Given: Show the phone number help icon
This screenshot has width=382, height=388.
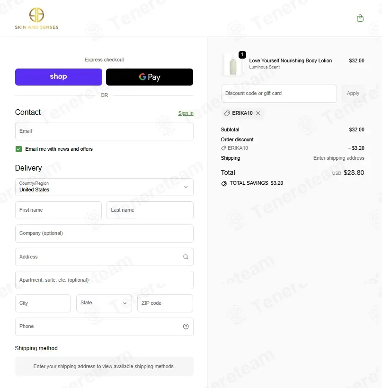Looking at the screenshot, I should (186, 327).
